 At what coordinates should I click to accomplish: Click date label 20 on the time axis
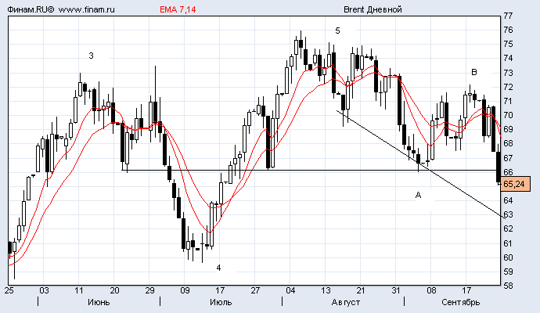tap(114, 290)
